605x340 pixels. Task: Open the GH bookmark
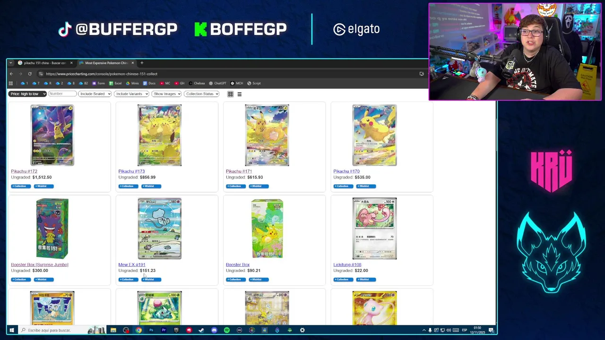(180, 83)
